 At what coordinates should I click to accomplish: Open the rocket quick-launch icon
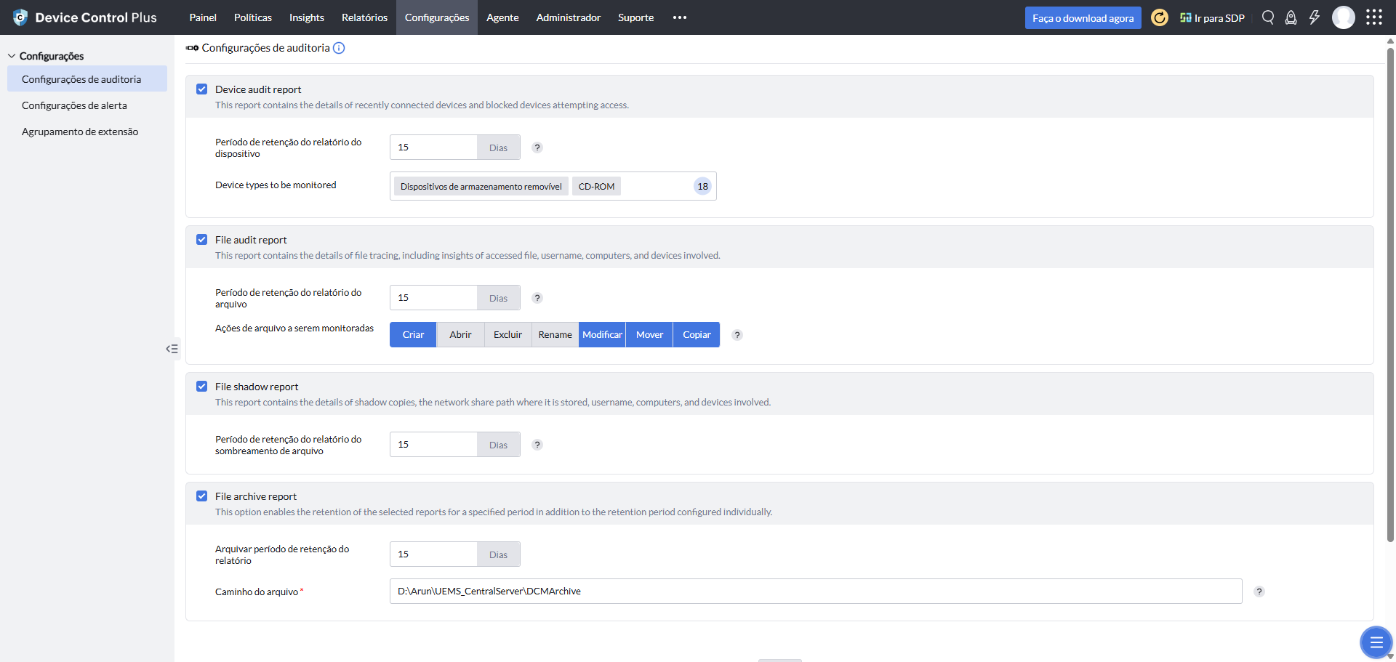point(1291,17)
